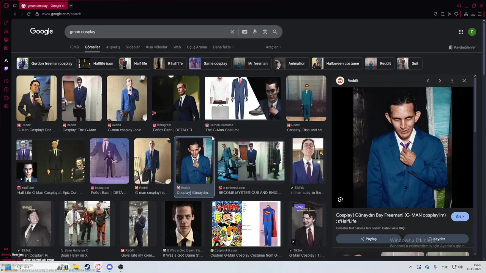
Task: Select the Mr freeman filter chip
Action: (252, 63)
